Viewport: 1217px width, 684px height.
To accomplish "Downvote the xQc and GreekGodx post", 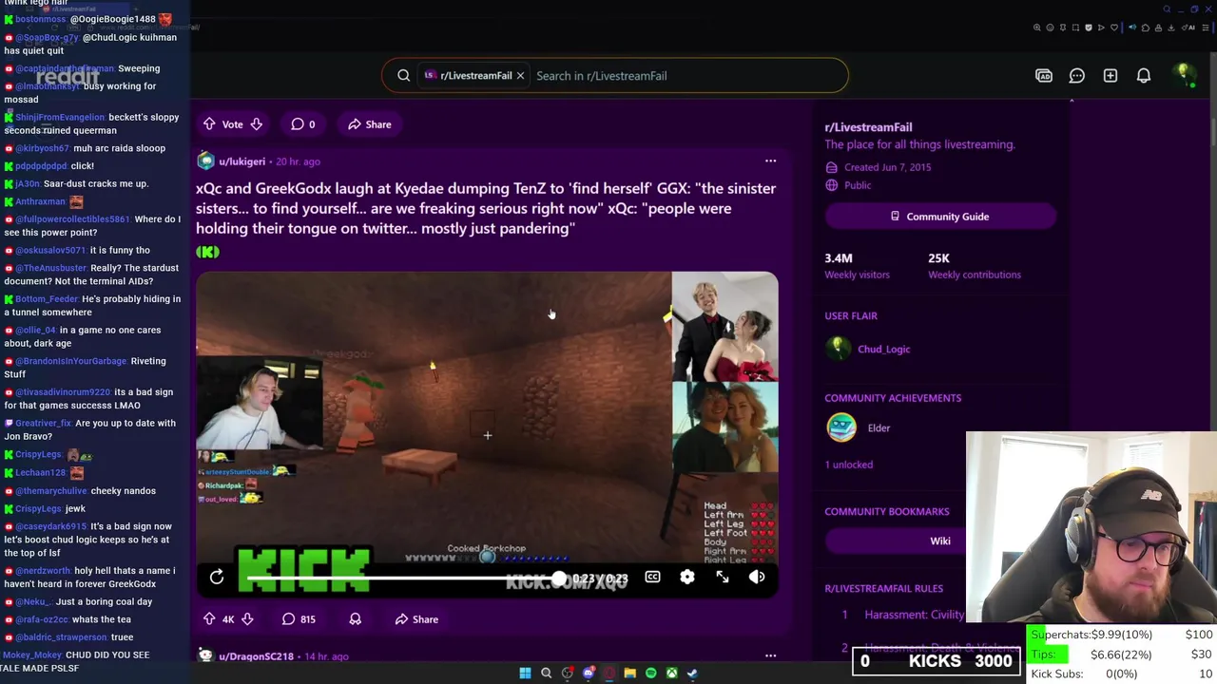I will (247, 619).
